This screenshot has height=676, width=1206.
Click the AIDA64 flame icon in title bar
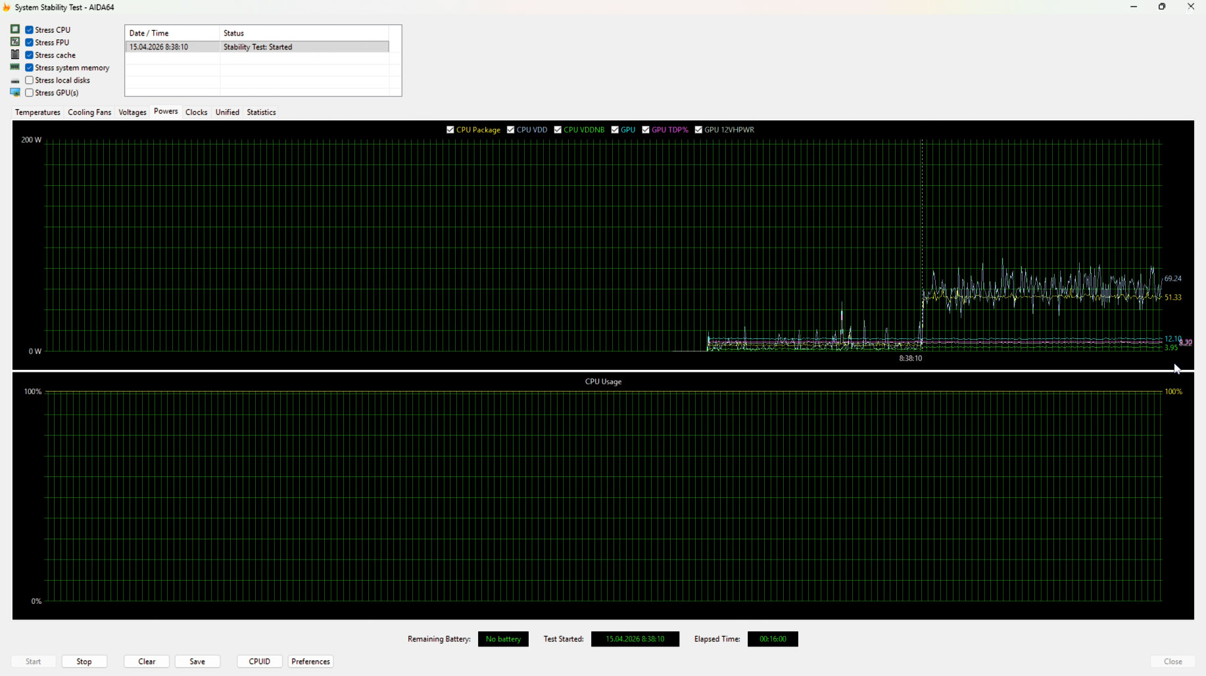coord(7,7)
